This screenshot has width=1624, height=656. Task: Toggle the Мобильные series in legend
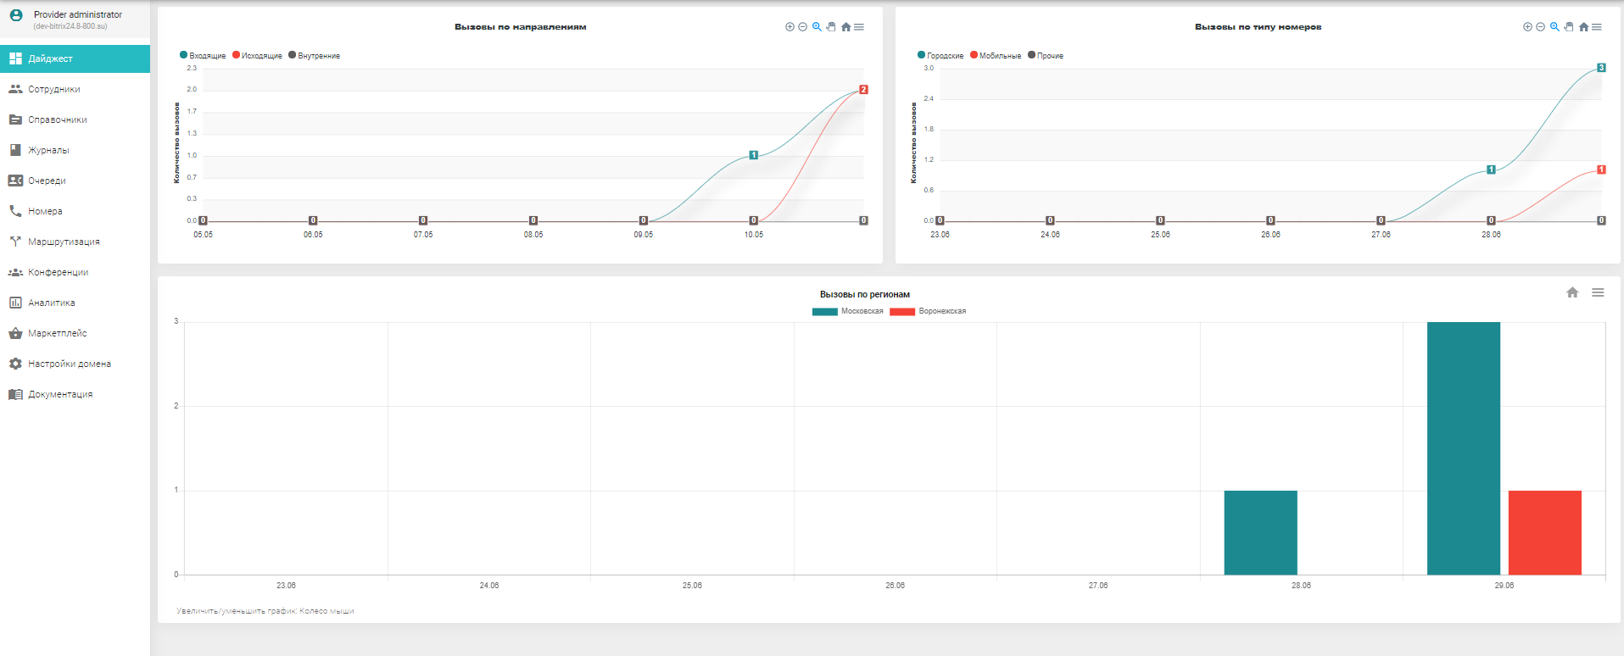[996, 55]
